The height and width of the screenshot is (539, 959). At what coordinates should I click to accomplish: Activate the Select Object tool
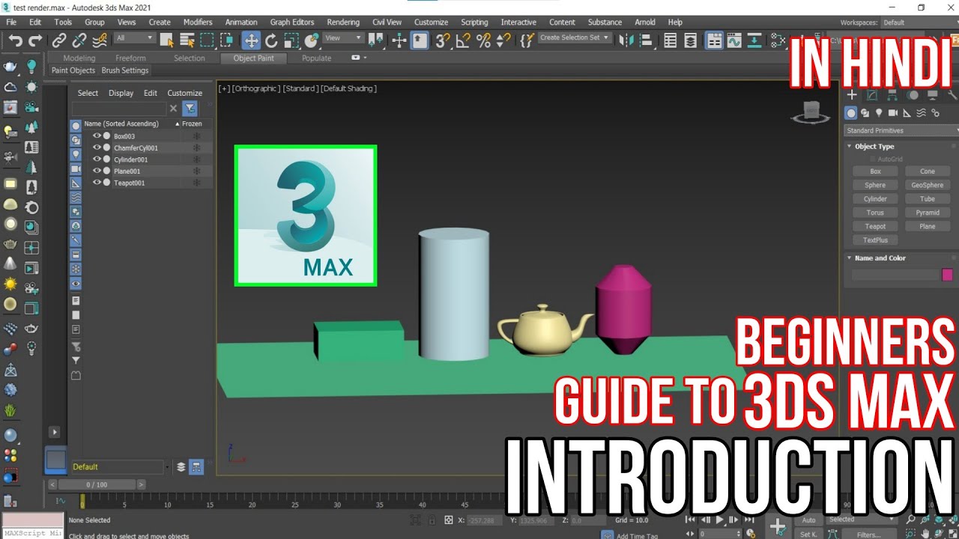tap(167, 40)
